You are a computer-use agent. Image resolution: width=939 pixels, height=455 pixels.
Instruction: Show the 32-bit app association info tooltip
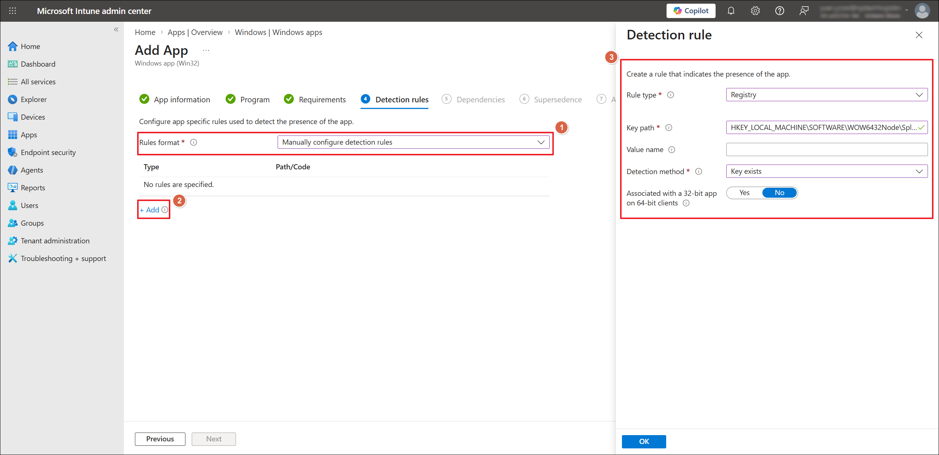coord(686,203)
